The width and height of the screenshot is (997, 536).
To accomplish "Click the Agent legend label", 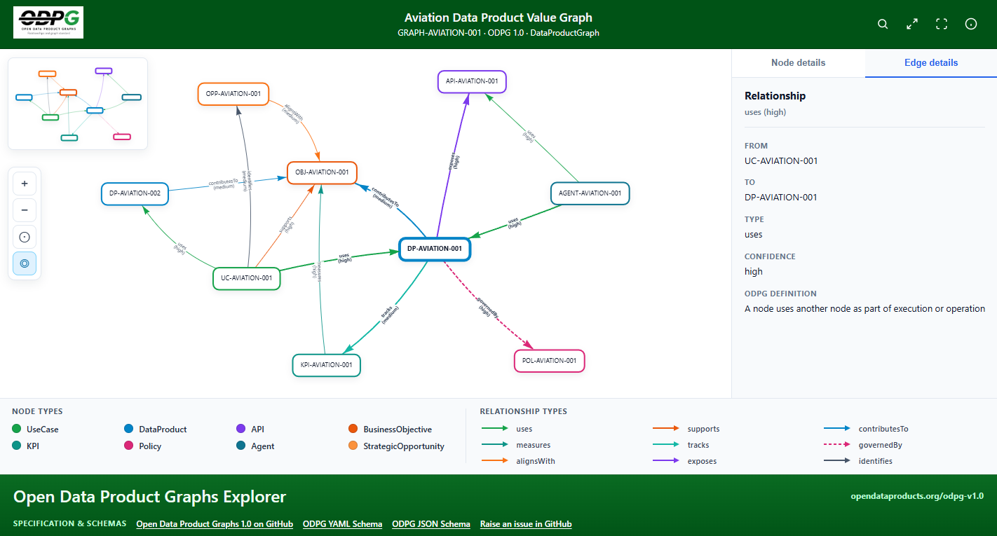I will coord(263,446).
